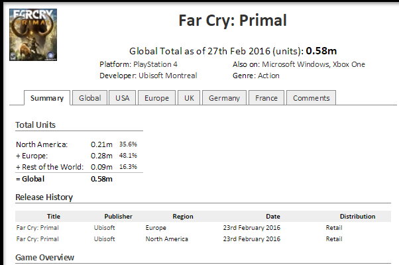Click the bold Global 0.58m total value

point(101,179)
